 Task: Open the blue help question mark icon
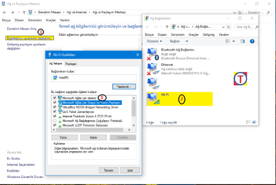point(252,41)
